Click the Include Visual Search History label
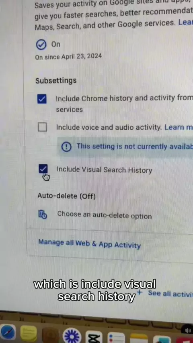The width and height of the screenshot is (193, 343). click(105, 170)
